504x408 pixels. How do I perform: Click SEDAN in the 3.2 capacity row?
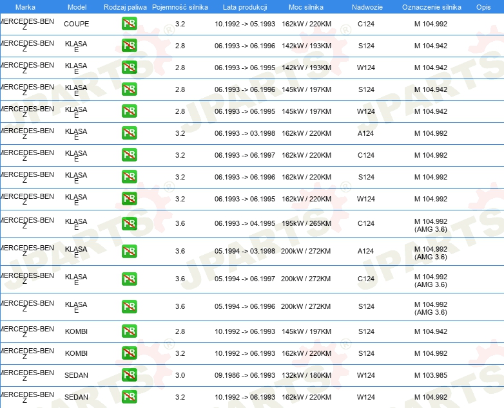click(x=76, y=397)
